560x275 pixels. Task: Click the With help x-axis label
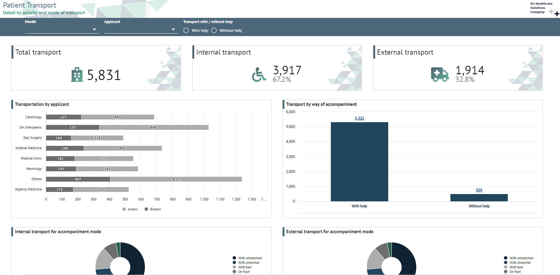(359, 206)
